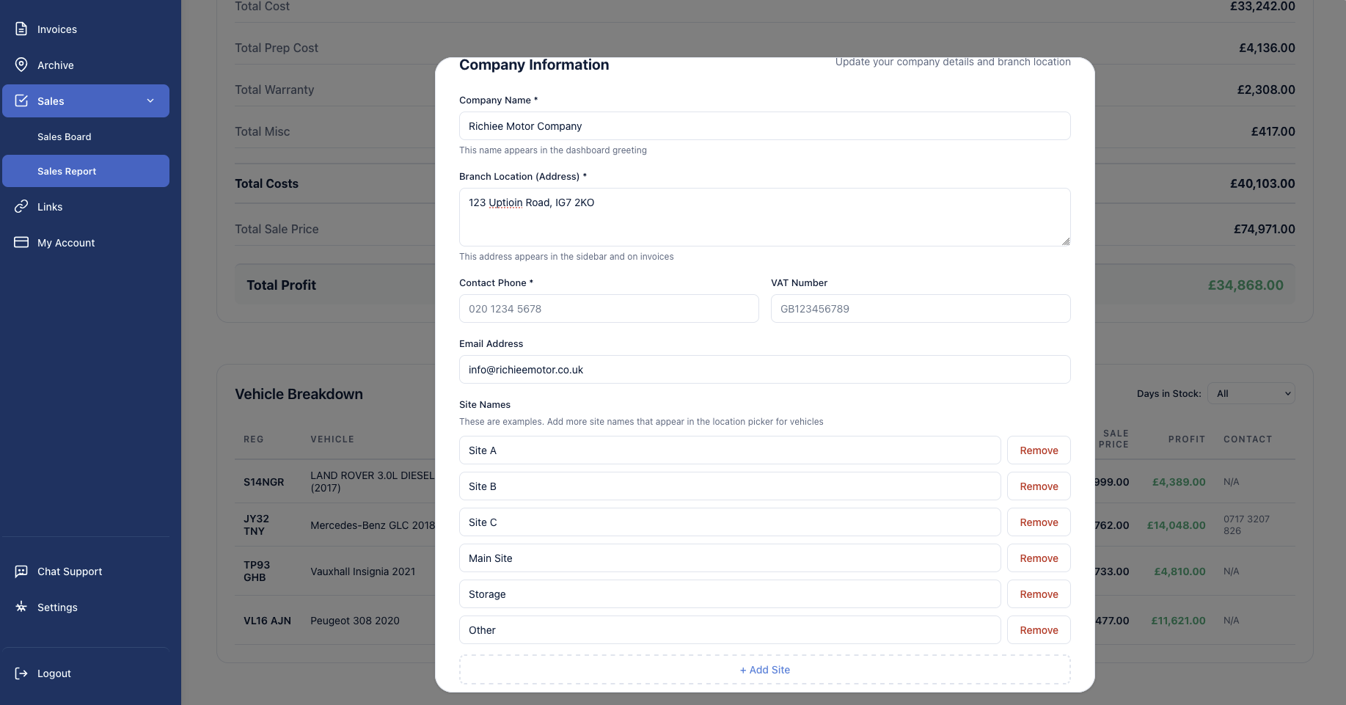Open the Invoices section icon
The image size is (1346, 705).
(x=21, y=29)
